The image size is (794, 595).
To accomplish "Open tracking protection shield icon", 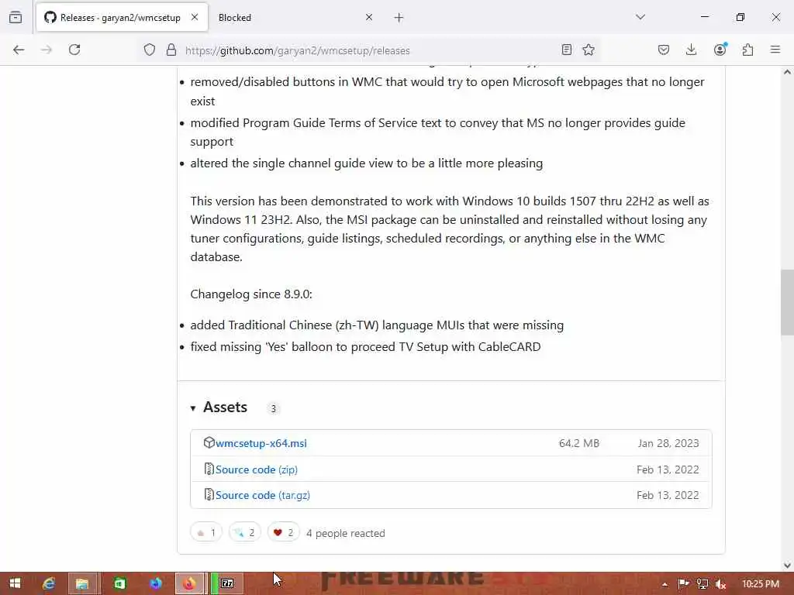I will tap(150, 50).
